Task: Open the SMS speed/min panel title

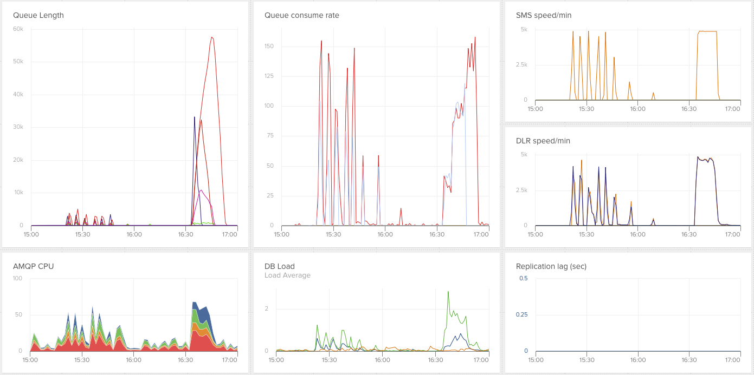Action: click(x=544, y=15)
